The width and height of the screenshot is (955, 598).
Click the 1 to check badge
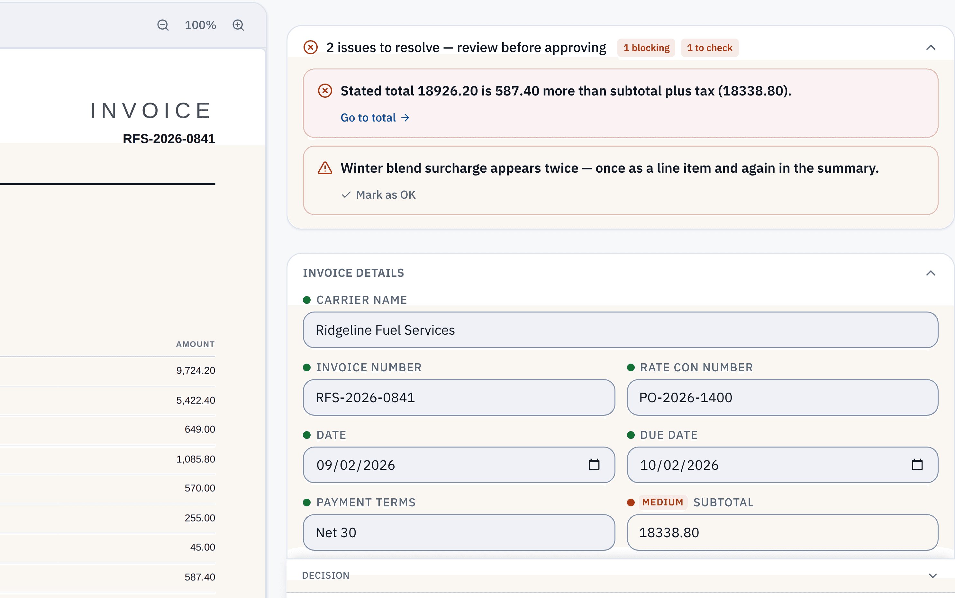(x=709, y=48)
